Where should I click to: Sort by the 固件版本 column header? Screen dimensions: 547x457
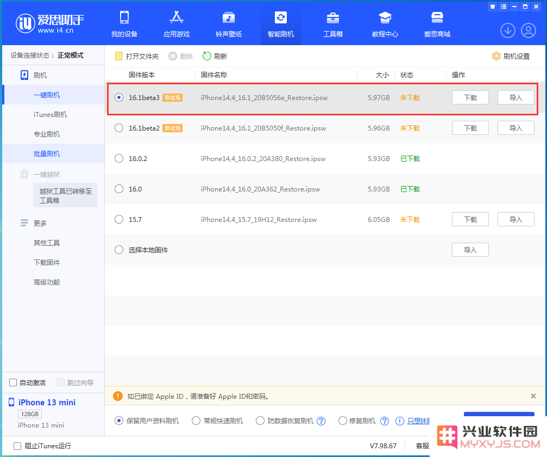142,75
